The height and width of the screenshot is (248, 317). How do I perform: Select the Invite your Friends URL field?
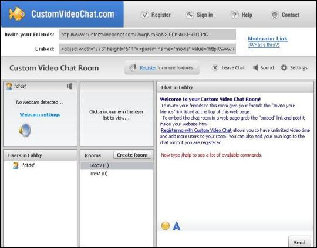[x=147, y=35]
